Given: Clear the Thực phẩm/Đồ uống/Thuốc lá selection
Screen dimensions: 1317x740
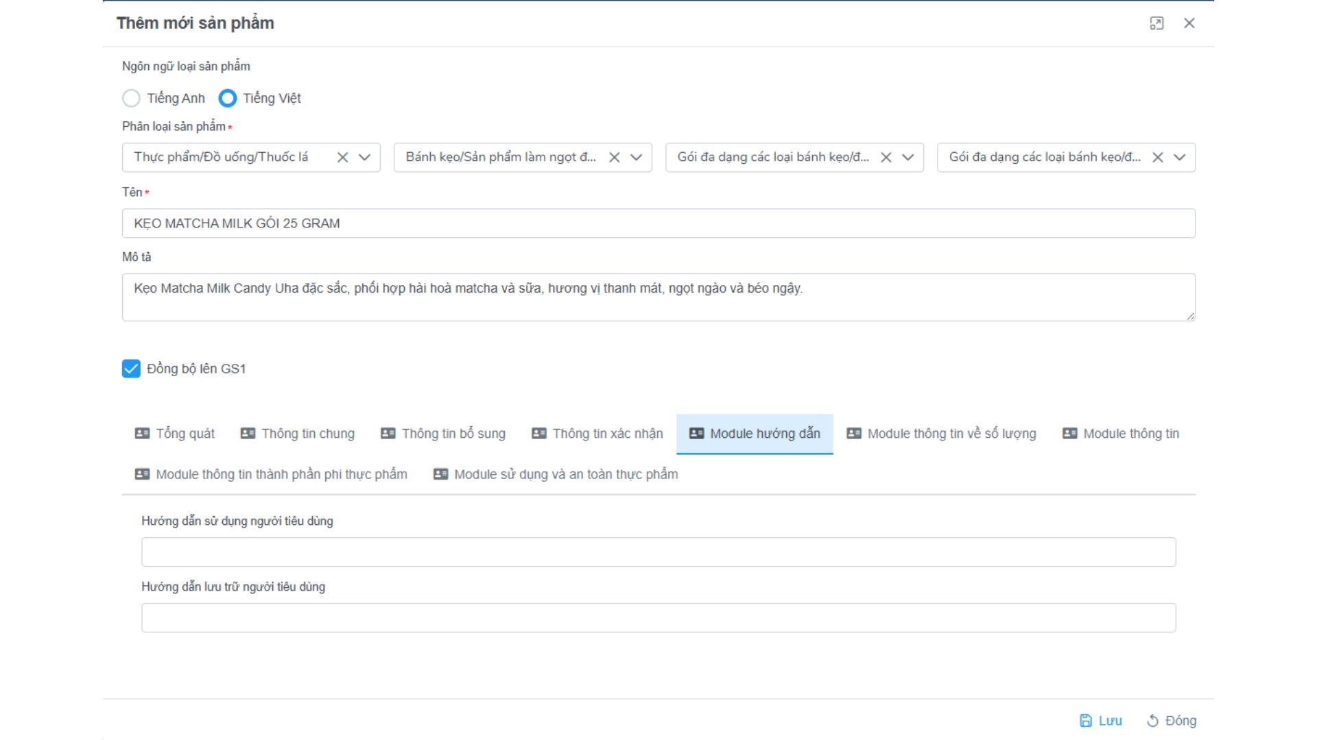Looking at the screenshot, I should 342,158.
